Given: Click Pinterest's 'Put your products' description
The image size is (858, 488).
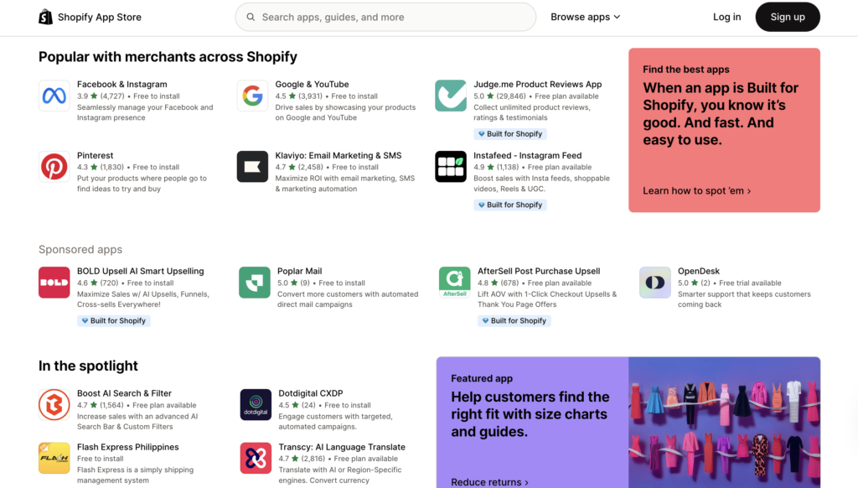Looking at the screenshot, I should tap(142, 184).
